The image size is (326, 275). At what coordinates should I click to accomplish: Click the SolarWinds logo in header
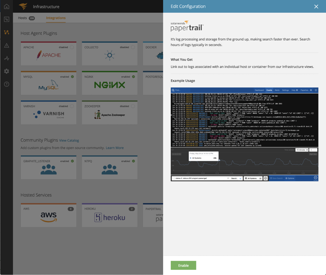pyautogui.click(x=23, y=6)
